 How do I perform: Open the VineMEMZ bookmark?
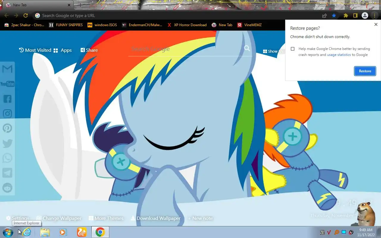[x=249, y=25]
